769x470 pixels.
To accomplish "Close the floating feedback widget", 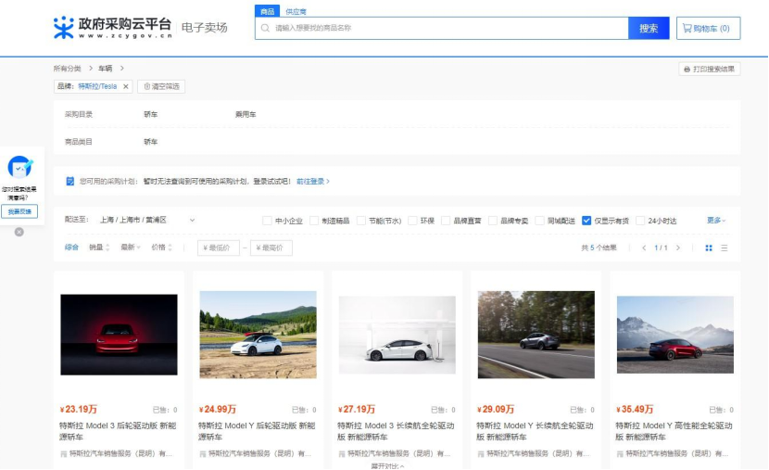I will point(19,232).
